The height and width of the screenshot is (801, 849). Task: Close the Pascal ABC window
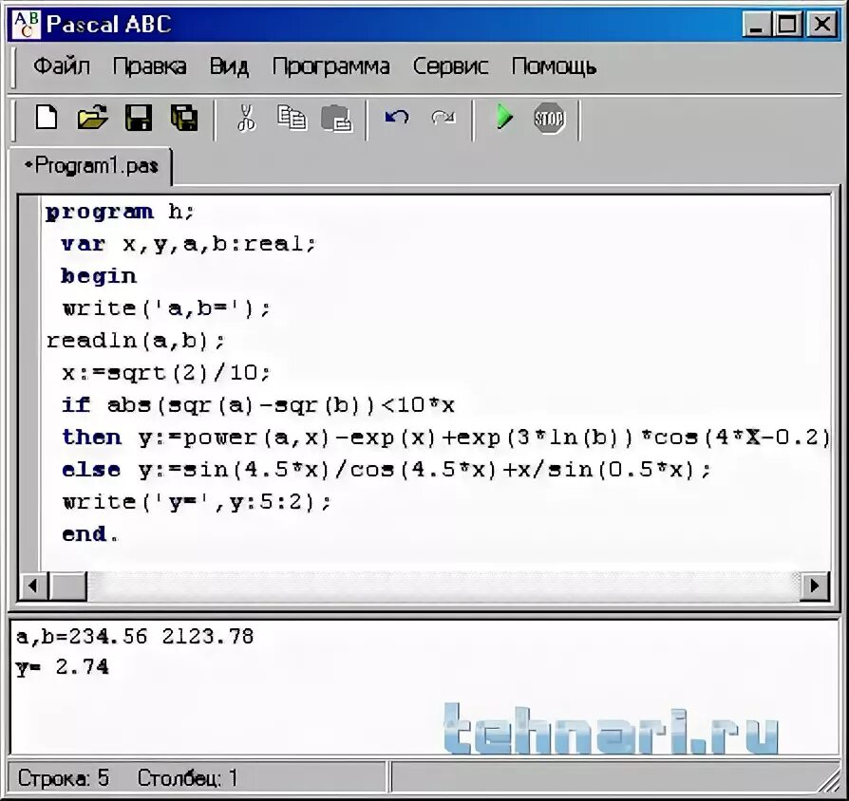pyautogui.click(x=821, y=25)
